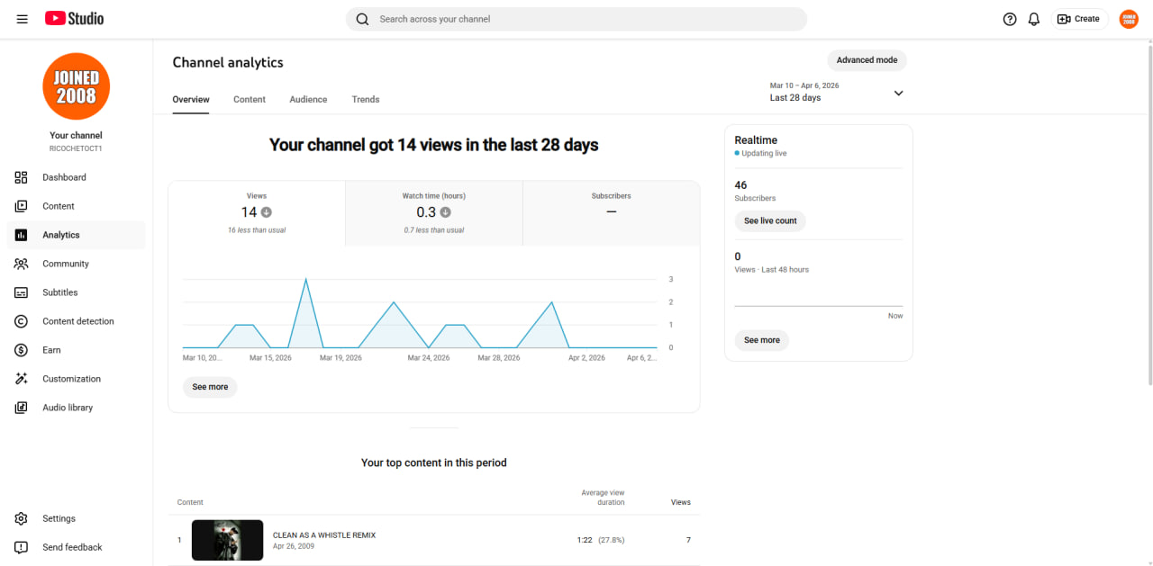Screen dimensions: 1153x566
Task: Open Customization from sidebar
Action: 76,379
